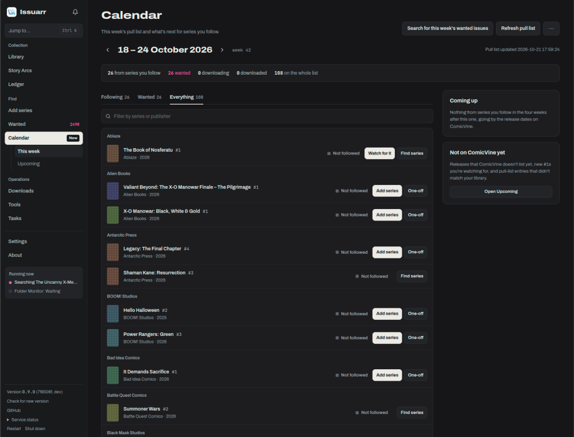Open the running Searching The Uncanny X-Men task
The width and height of the screenshot is (574, 437).
pos(43,283)
